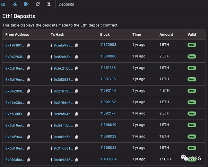This screenshot has width=208, height=167.
Task: Open block 11403304
Action: point(109,159)
